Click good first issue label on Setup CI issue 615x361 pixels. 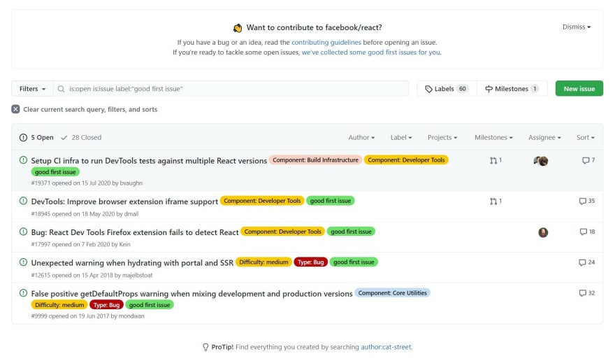(x=55, y=172)
